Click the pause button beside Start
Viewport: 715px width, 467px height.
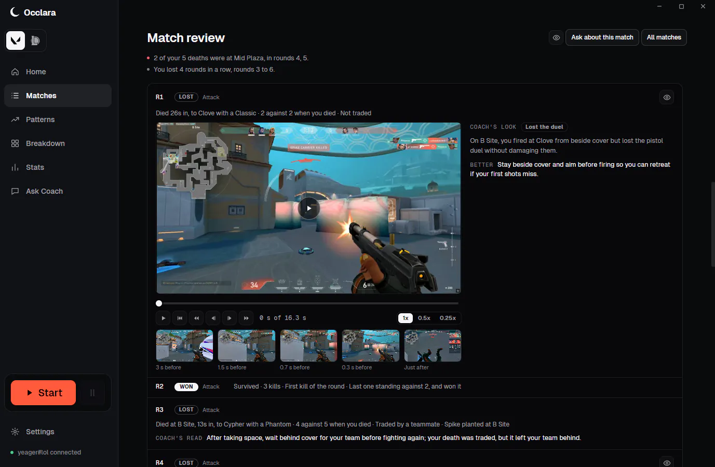tap(92, 393)
